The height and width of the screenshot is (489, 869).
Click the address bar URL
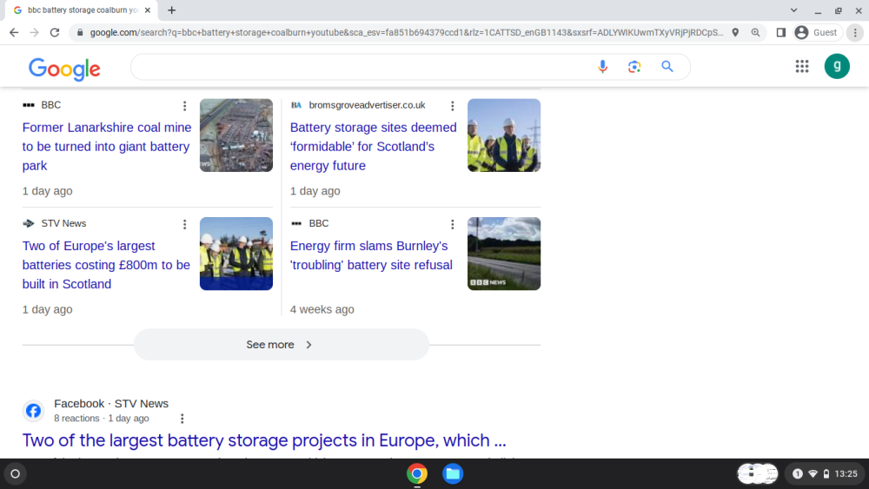click(406, 33)
